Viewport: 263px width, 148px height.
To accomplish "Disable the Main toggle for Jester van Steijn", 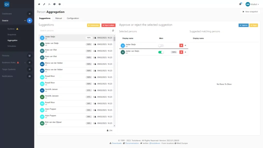I will 161,52.
